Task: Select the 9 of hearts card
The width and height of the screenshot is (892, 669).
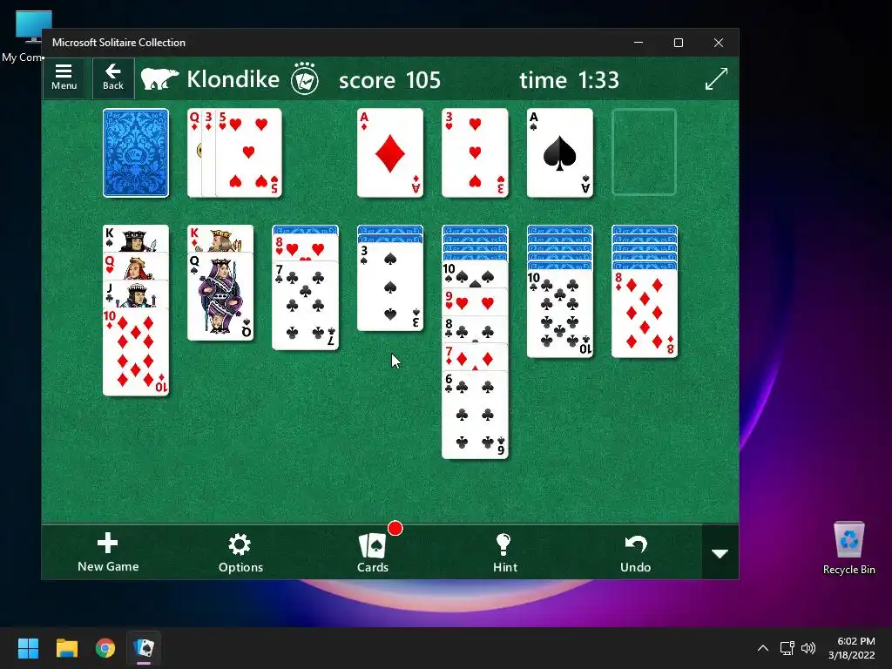Action: [475, 302]
